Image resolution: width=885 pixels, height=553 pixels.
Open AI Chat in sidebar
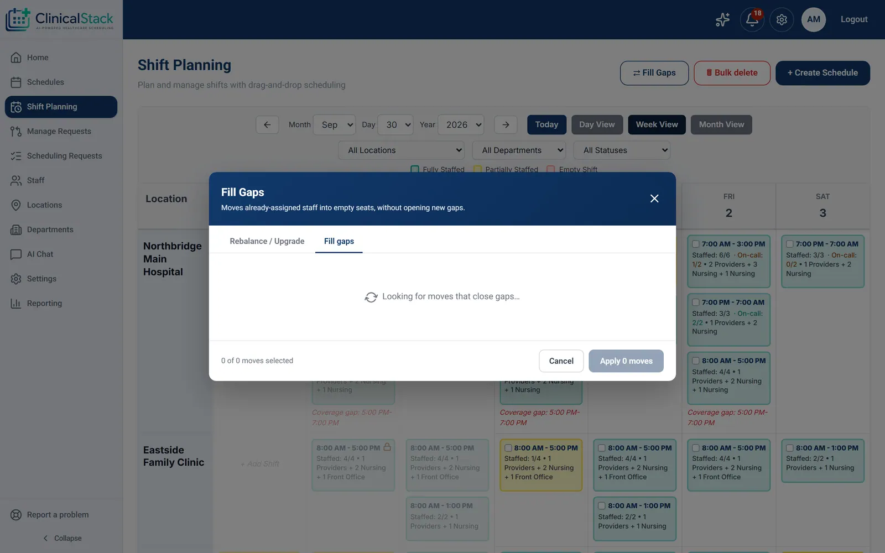click(61, 254)
